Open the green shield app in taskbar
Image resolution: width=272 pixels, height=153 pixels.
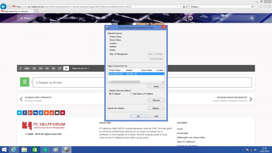pos(45,149)
